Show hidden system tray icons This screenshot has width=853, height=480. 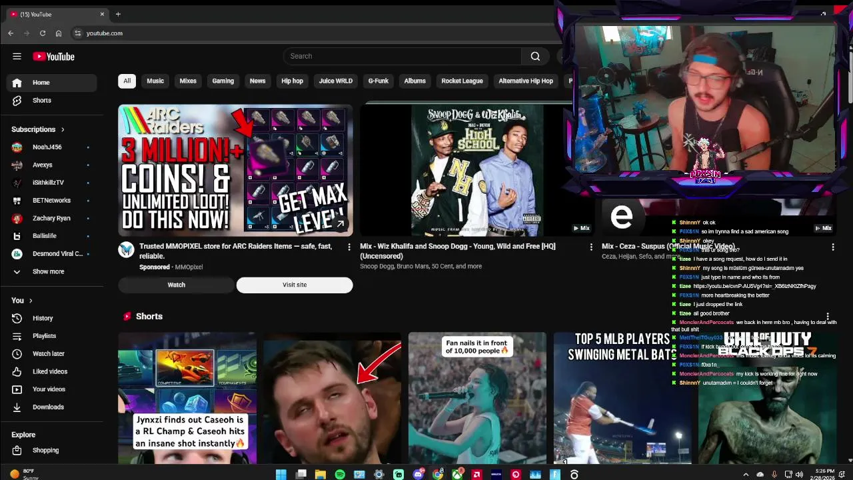click(x=746, y=475)
